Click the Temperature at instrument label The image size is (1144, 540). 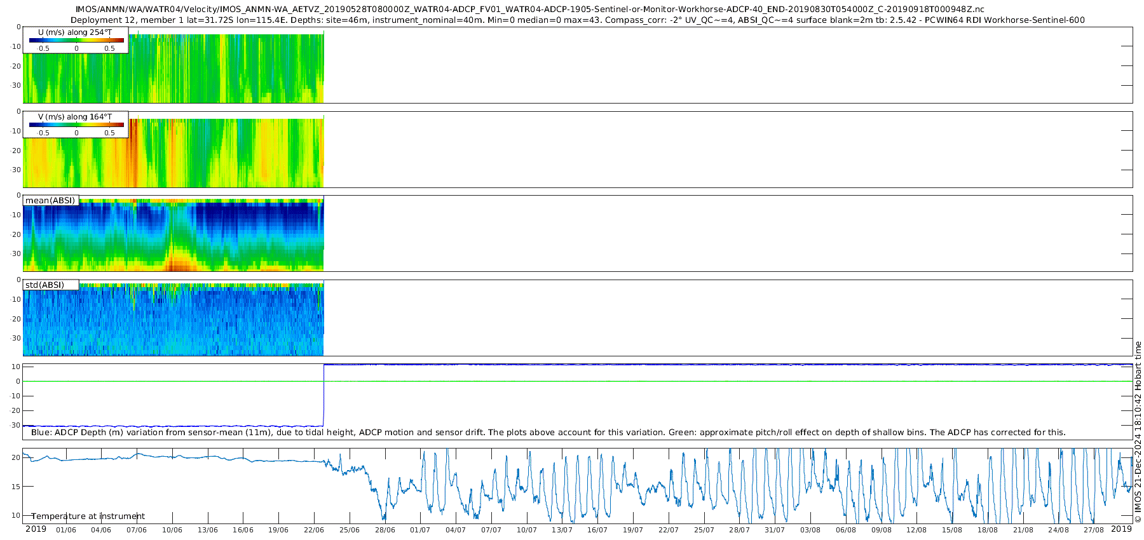coord(88,516)
